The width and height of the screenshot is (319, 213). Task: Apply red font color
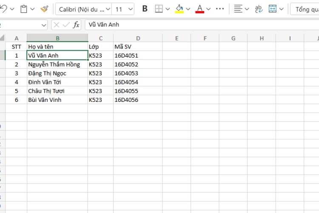coord(199,9)
